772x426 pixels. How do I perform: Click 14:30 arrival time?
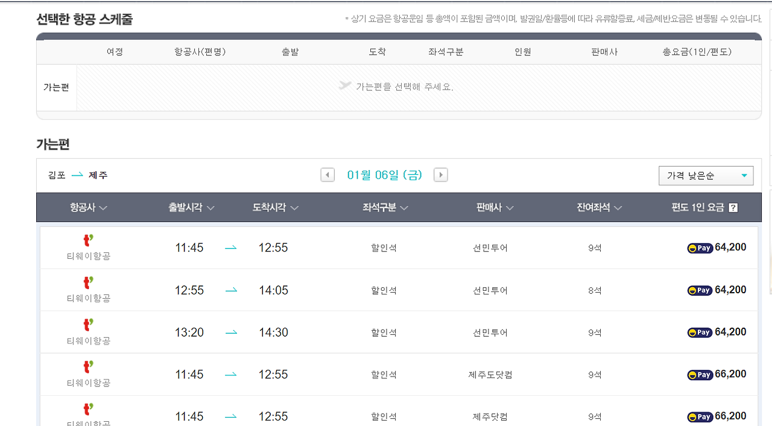274,332
